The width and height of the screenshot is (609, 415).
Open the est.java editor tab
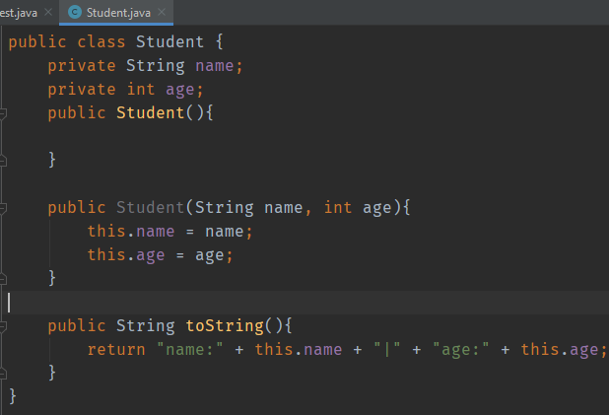19,13
